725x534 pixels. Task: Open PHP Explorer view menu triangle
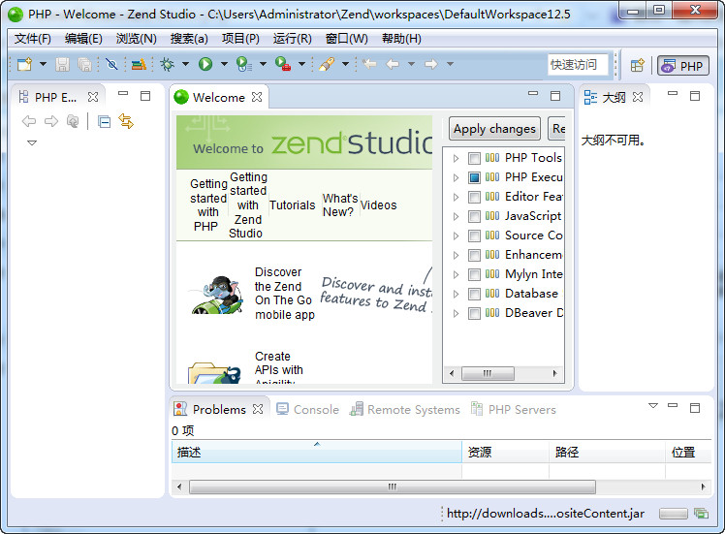click(x=32, y=142)
